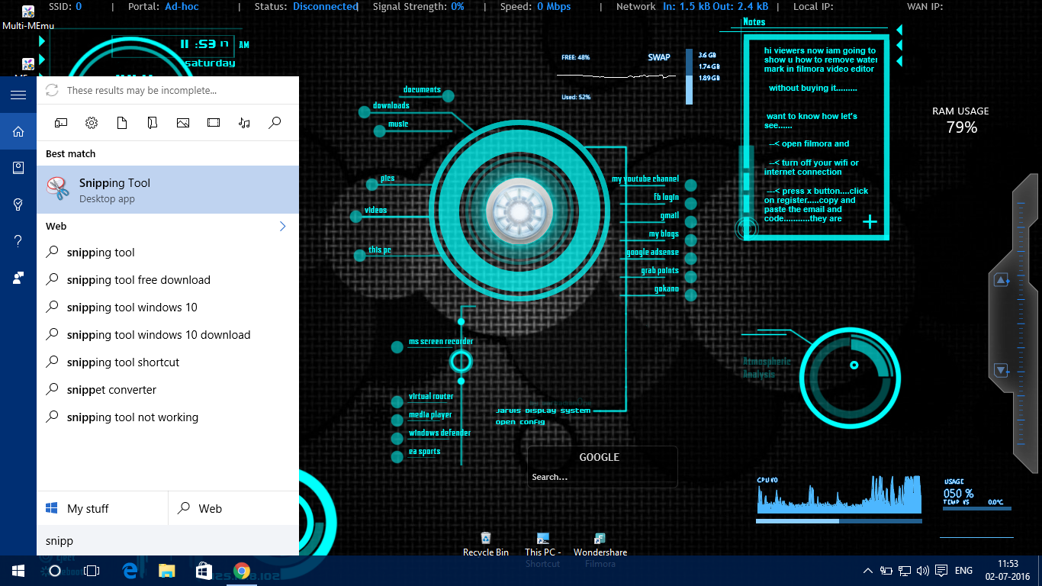Image resolution: width=1042 pixels, height=586 pixels.
Task: Open the Reminders lightbulb sidebar icon
Action: click(x=18, y=204)
